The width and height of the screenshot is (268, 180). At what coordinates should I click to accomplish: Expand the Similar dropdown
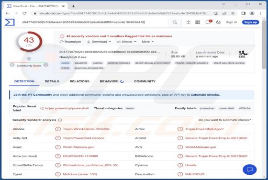coord(126,42)
